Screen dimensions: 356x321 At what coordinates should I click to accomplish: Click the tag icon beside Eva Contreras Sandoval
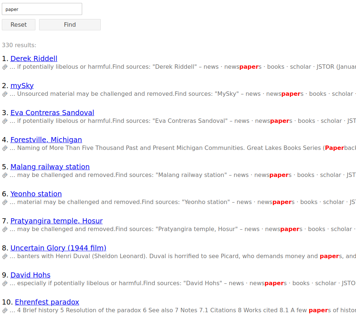tap(5, 121)
